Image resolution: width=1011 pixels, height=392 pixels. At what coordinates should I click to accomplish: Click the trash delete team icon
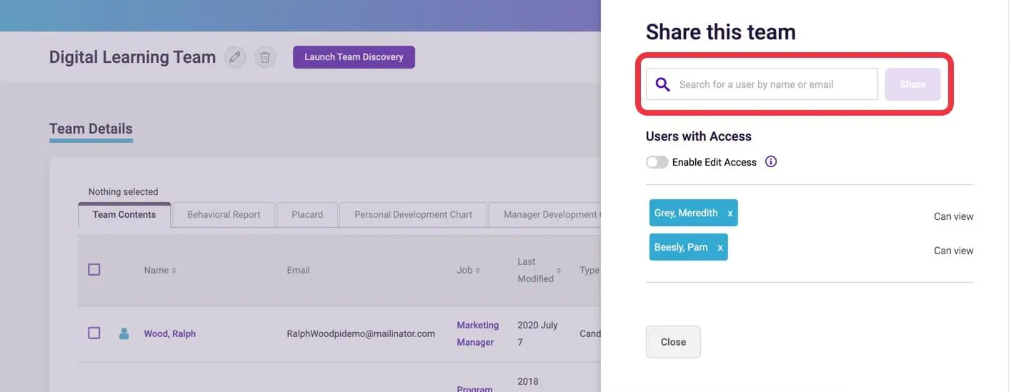point(265,57)
